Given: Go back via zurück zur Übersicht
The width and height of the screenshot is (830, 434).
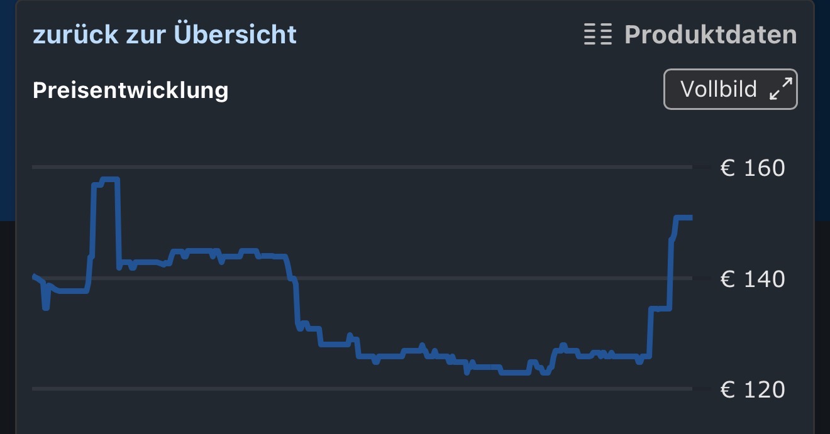Looking at the screenshot, I should pos(164,35).
